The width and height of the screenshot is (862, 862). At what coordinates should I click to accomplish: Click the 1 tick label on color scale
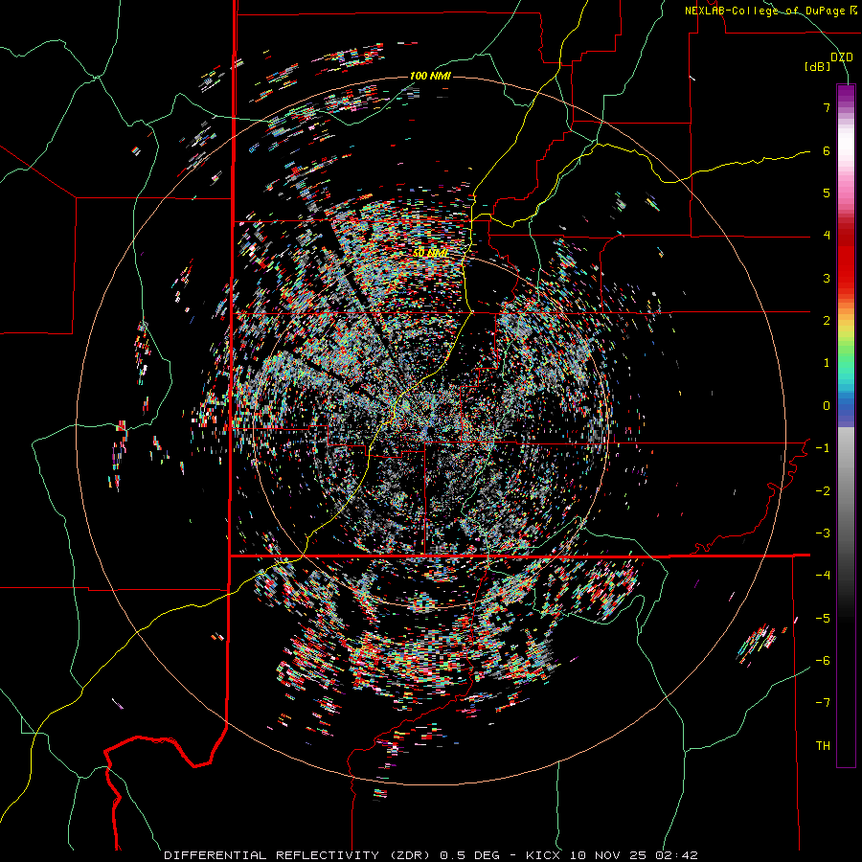pyautogui.click(x=827, y=363)
